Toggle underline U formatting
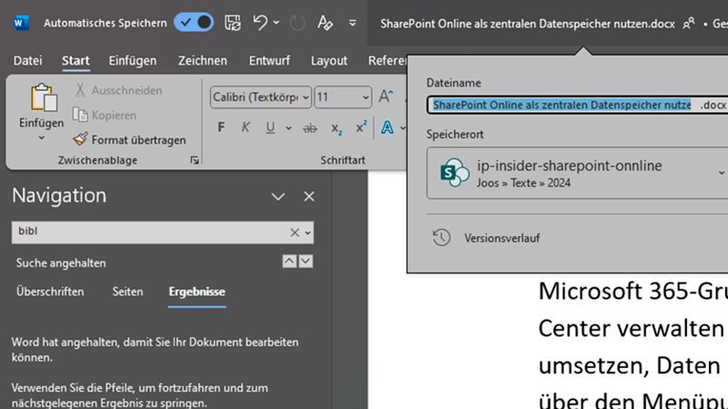This screenshot has height=409, width=728. point(270,127)
